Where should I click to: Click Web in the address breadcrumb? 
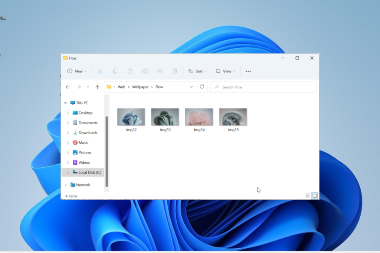121,87
